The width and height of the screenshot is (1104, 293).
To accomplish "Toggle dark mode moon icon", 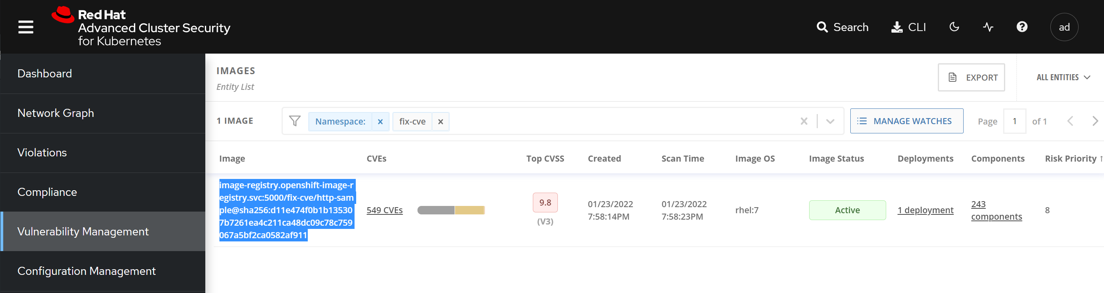I will 954,27.
